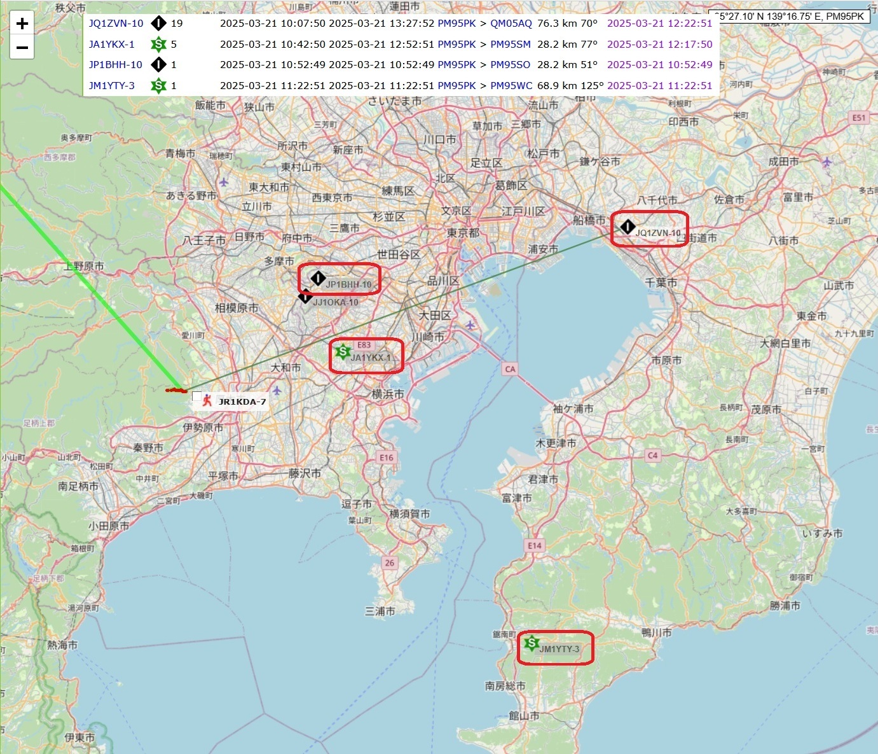Click the JJ1OKA-10 black diamond marker
The width and height of the screenshot is (878, 754).
tap(305, 297)
